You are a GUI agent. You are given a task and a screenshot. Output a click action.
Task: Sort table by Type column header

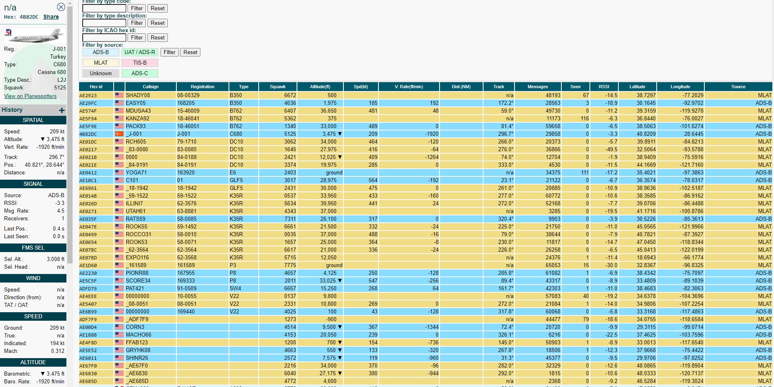point(244,87)
